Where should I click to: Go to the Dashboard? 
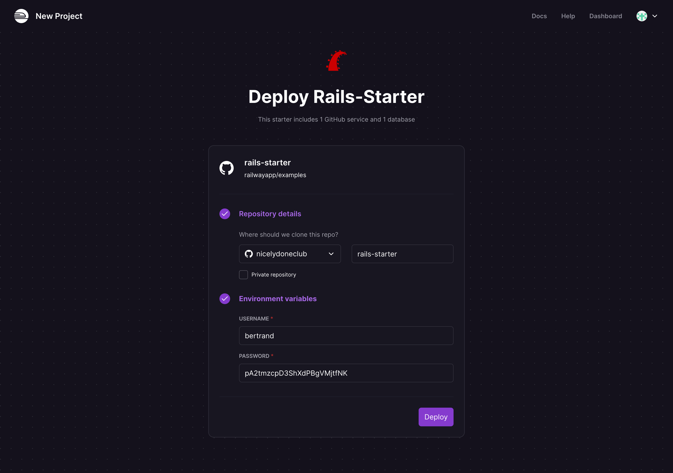pos(606,16)
